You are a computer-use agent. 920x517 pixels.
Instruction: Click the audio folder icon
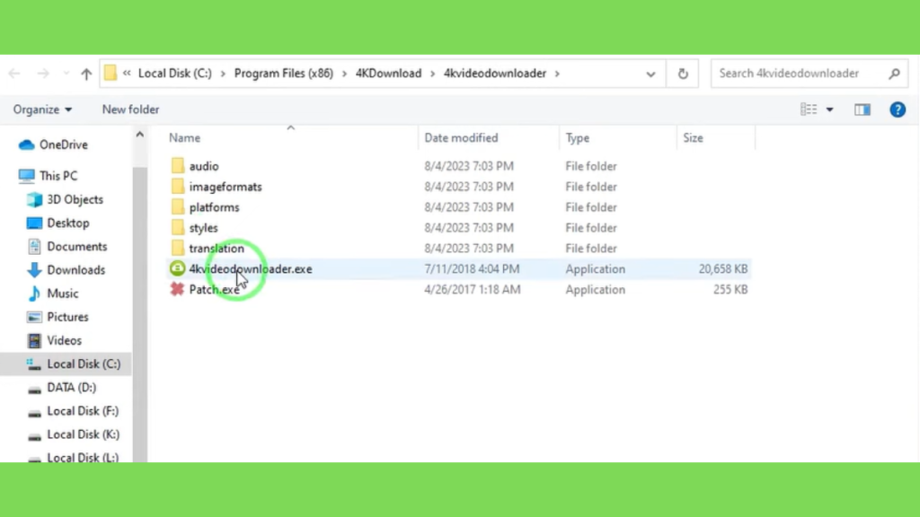point(178,166)
